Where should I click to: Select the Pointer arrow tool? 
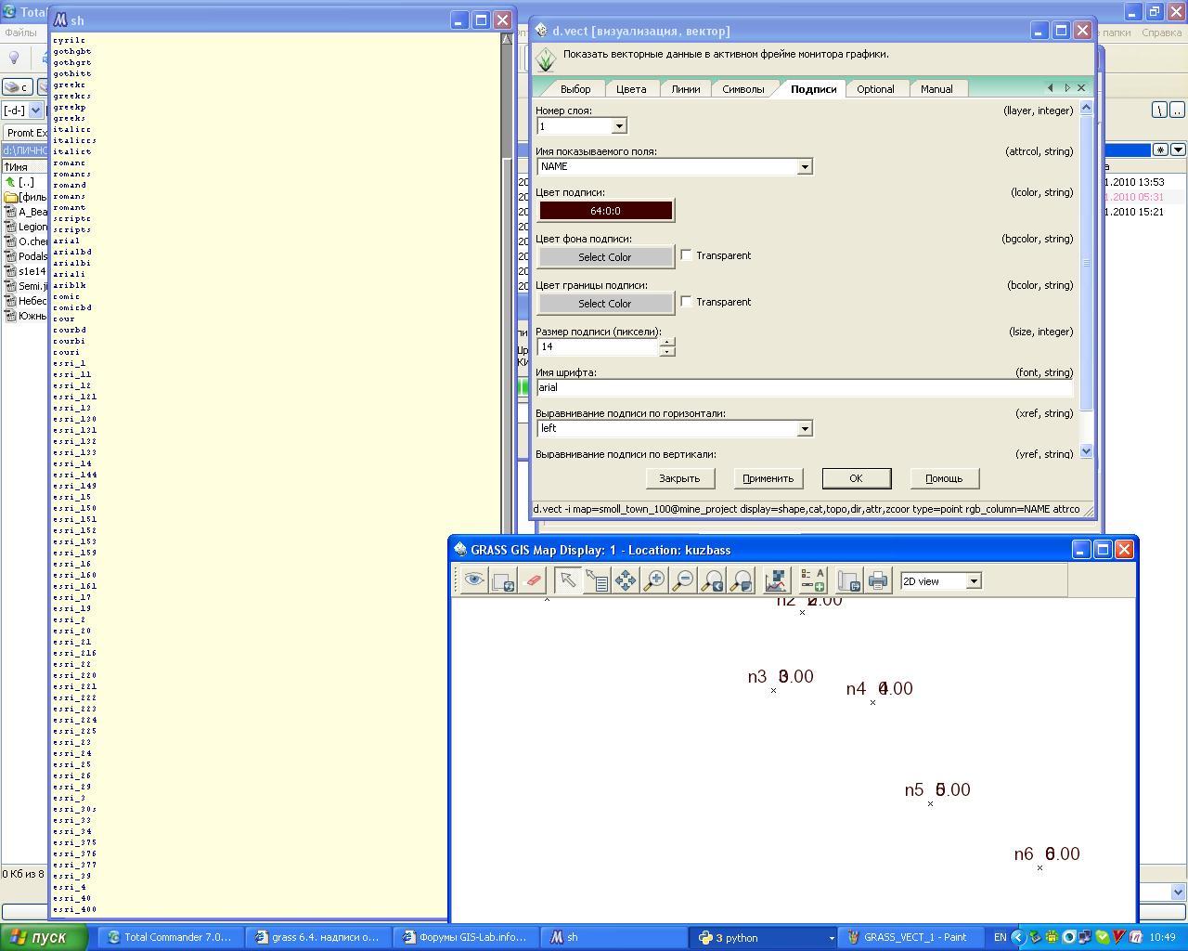(x=567, y=580)
